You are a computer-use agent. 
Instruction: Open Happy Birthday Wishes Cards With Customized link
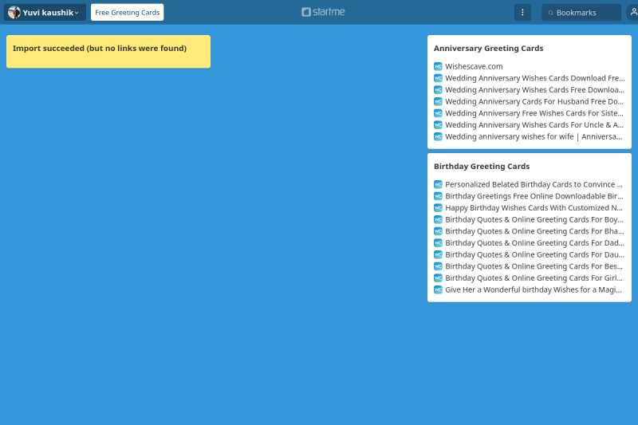tap(534, 208)
